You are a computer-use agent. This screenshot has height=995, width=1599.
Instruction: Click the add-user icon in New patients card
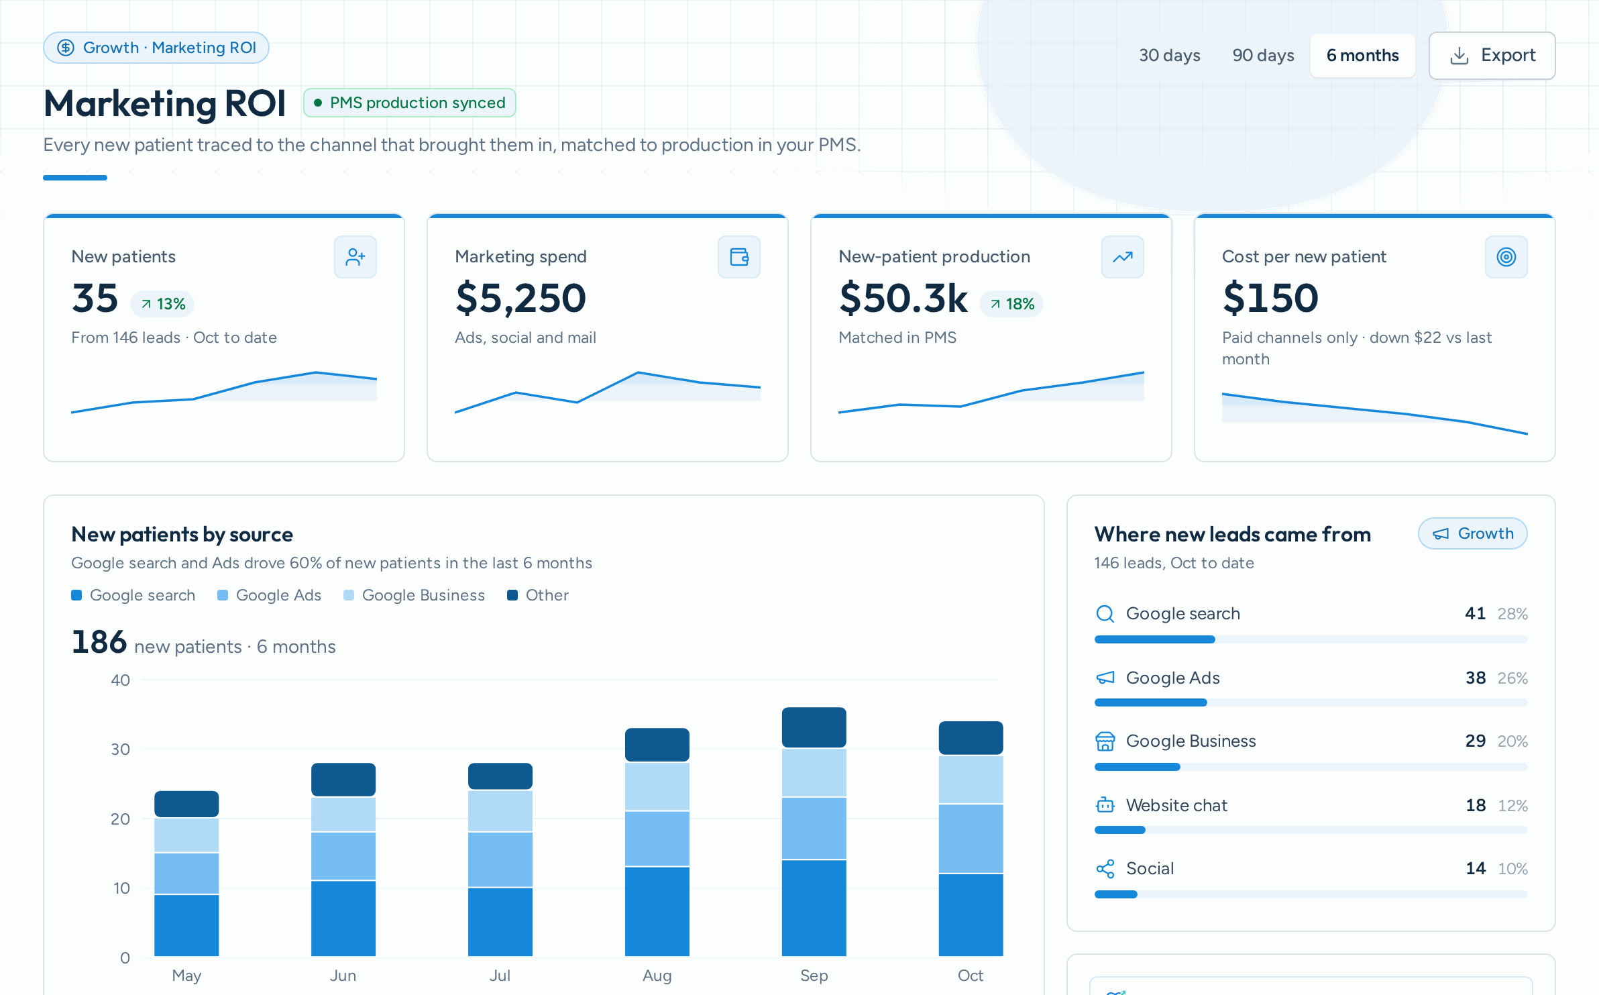(x=355, y=257)
